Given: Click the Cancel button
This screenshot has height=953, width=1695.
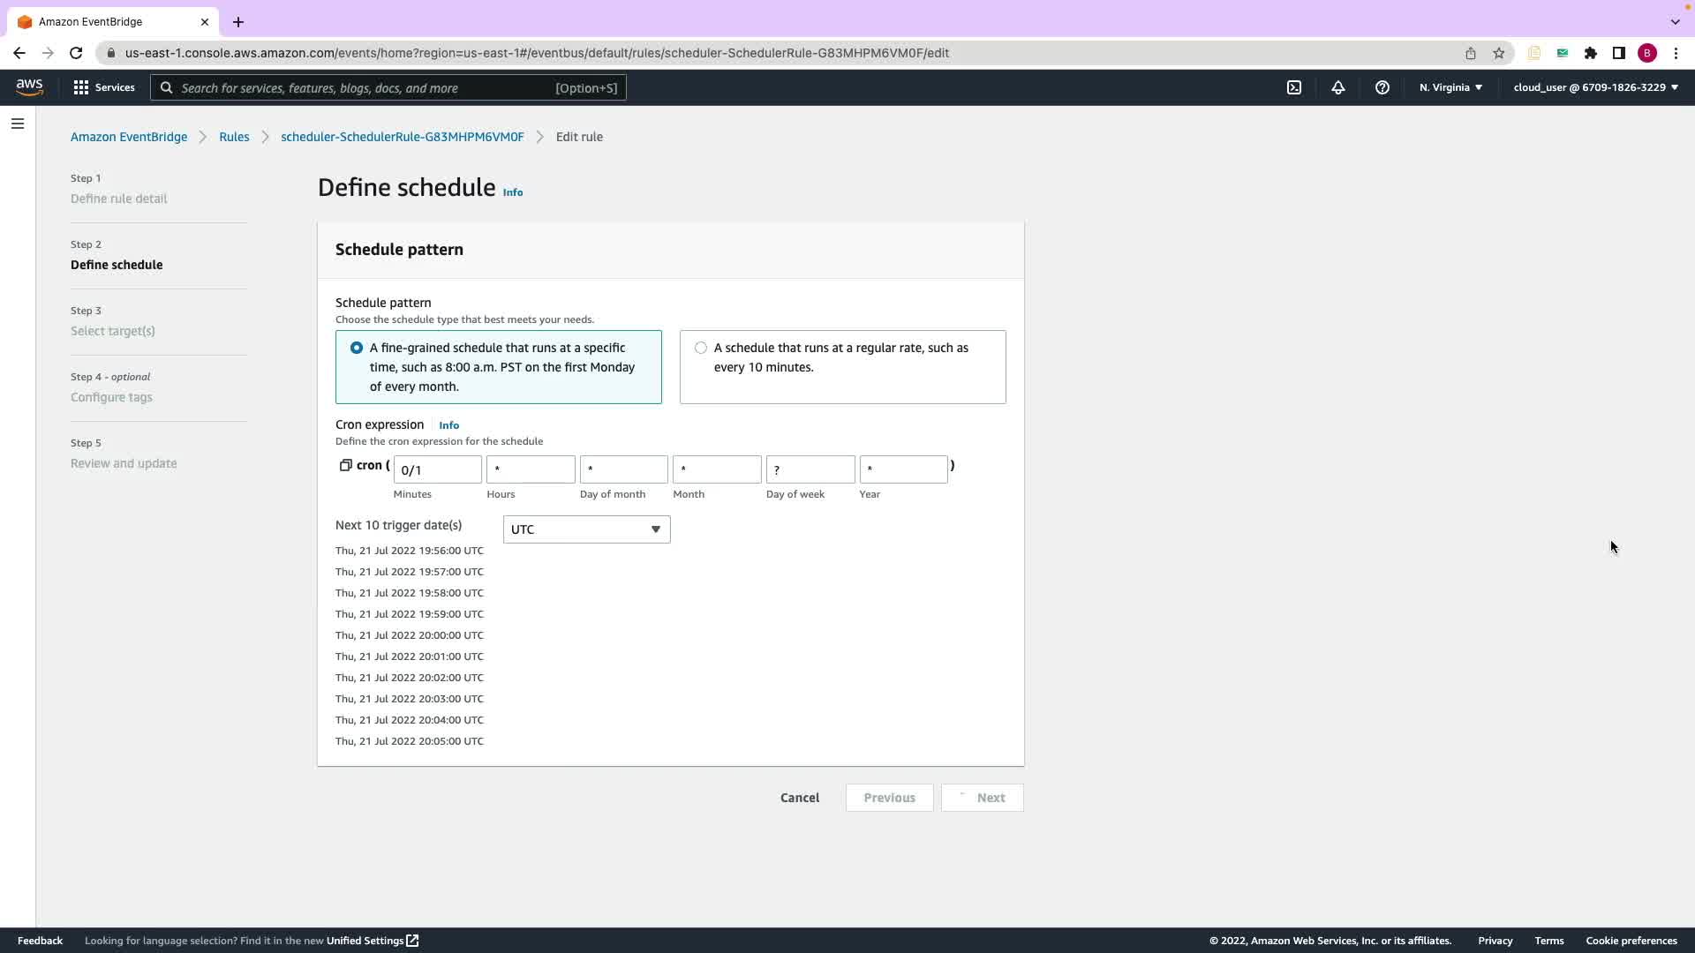Looking at the screenshot, I should point(800,798).
